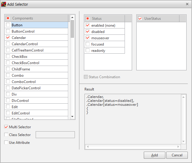Viewport: 192px width, 163px height.
Task: Click the Add button
Action: pos(155,155)
